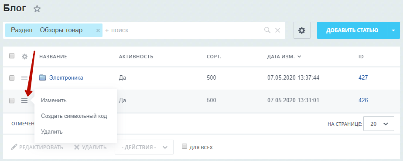This screenshot has height=161, width=403.
Task: Open filter settings via the gear button
Action: [302, 30]
